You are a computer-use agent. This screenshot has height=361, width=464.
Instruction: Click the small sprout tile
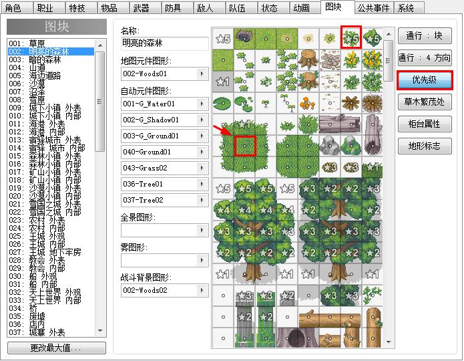coord(266,103)
